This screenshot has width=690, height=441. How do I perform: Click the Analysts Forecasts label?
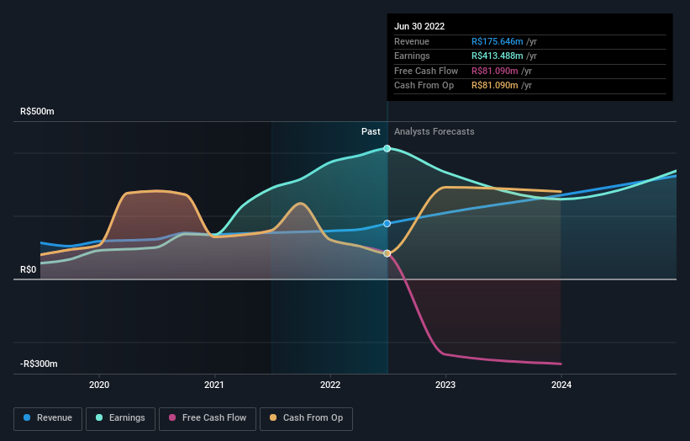tap(434, 131)
